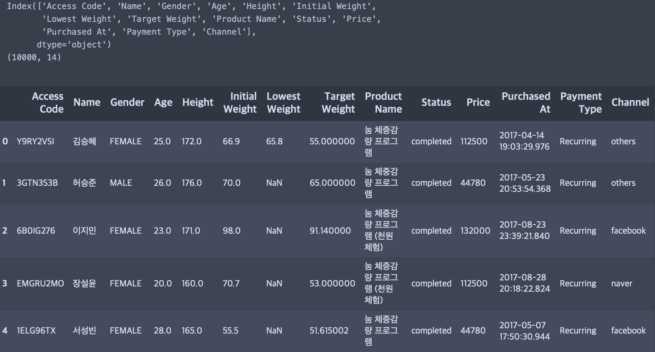This screenshot has width=655, height=352.
Task: Click timestamp 2017-05-23 20:53:54.368
Action: pos(525,183)
